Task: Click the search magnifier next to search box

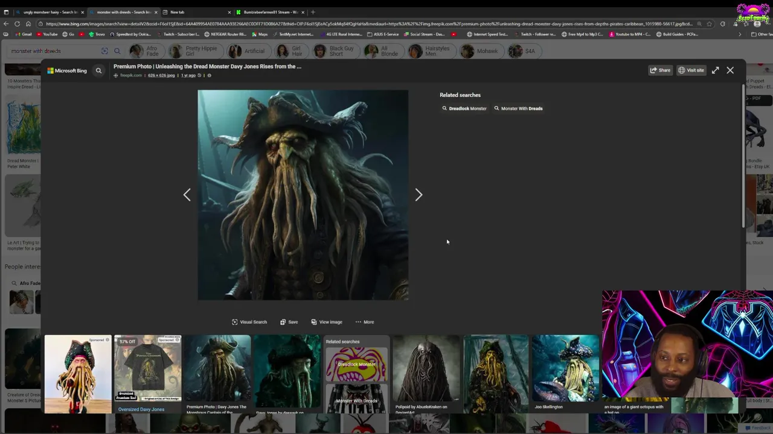Action: pos(117,51)
